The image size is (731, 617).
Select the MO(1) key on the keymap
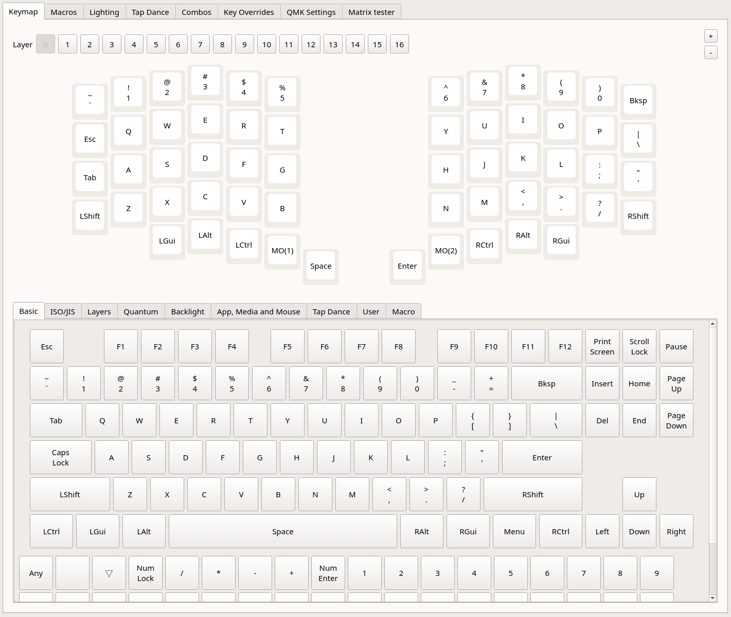click(x=282, y=251)
